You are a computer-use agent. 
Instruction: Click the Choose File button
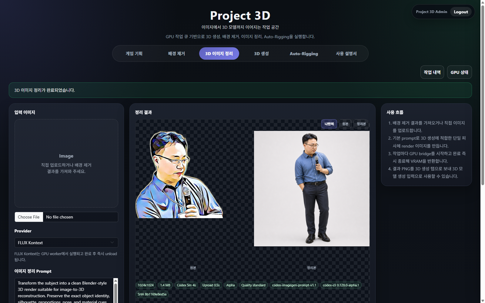[29, 217]
